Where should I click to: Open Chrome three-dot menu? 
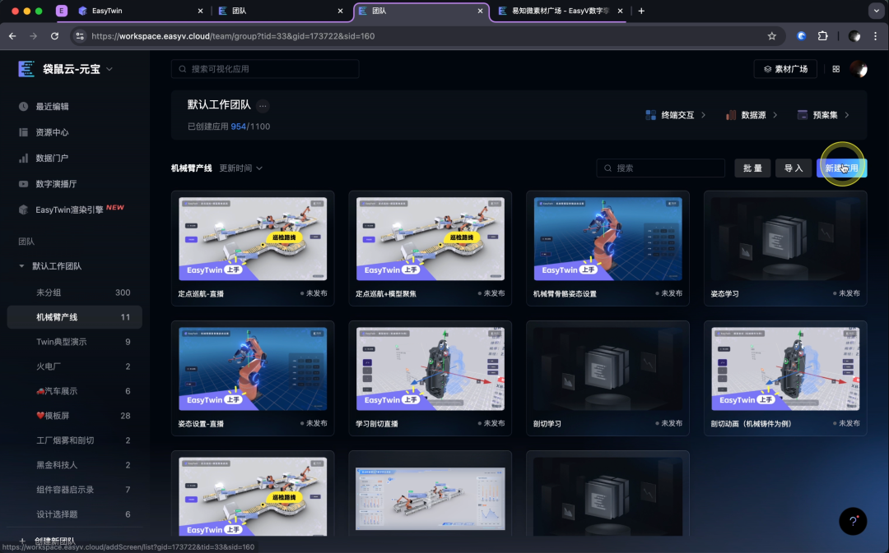pos(875,36)
